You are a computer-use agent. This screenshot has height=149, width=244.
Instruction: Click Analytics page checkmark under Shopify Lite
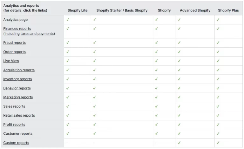coord(68,20)
